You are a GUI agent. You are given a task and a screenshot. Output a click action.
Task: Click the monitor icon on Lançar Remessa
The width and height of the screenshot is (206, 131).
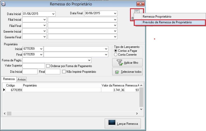(x=112, y=123)
